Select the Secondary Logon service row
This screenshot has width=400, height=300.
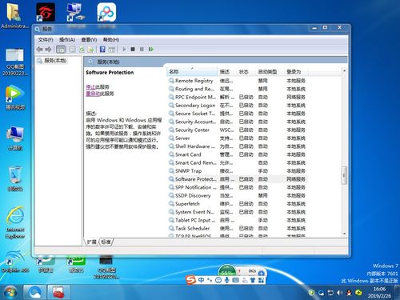pos(238,106)
